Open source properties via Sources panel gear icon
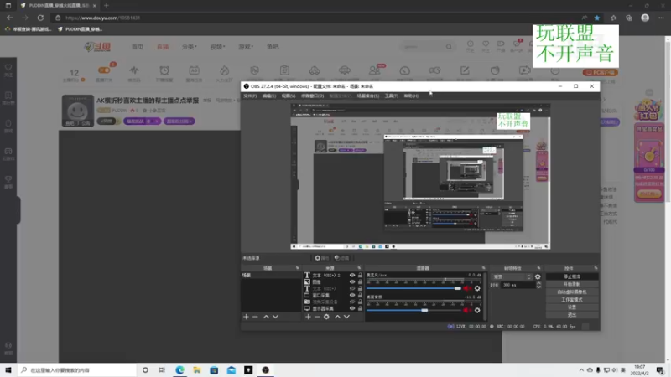This screenshot has height=377, width=671. 326,317
